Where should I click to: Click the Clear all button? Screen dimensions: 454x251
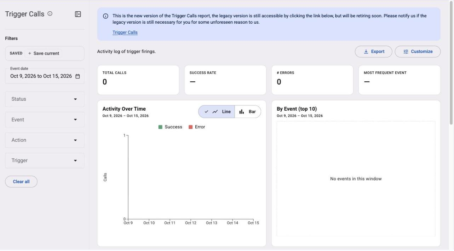21,182
